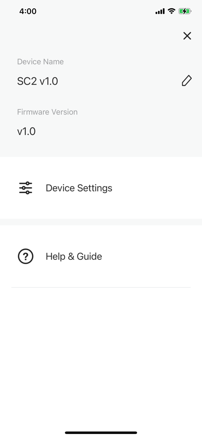Screen dimensions: 202x438
Task: Tap the 4:00 clock
Action: pyautogui.click(x=28, y=11)
